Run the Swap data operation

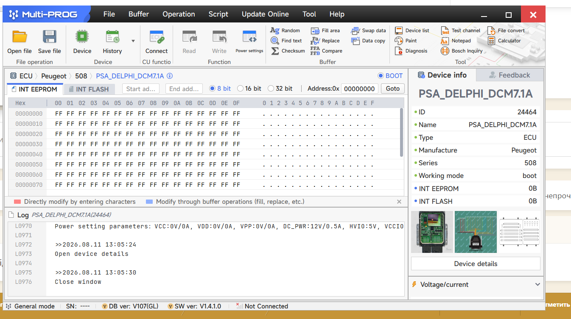click(369, 31)
